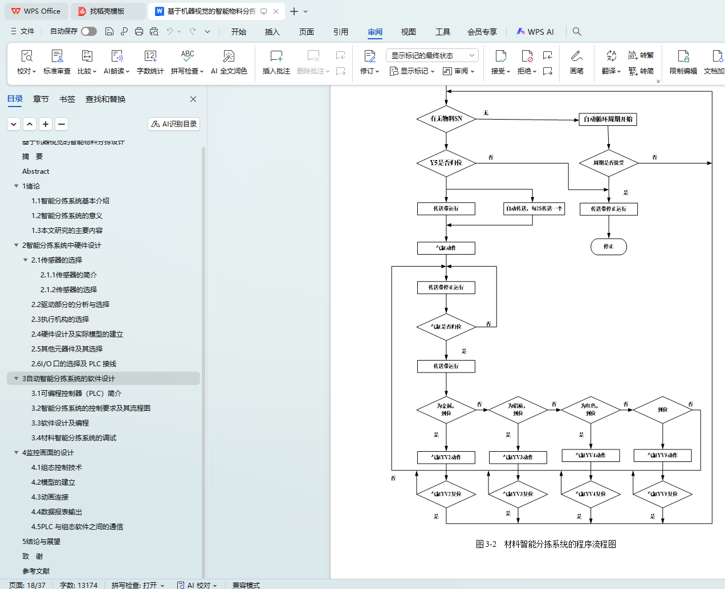Close the navigation pane with X
Screen dimensions: 725x589
(x=193, y=99)
